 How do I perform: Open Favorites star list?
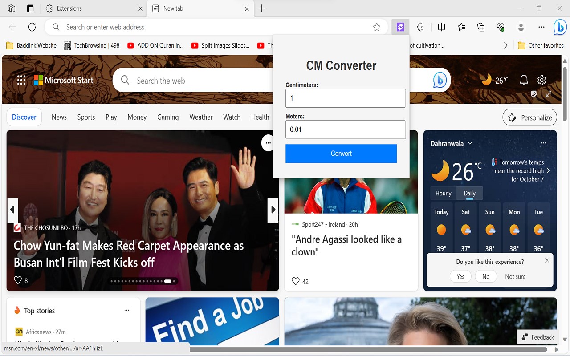pos(461,27)
